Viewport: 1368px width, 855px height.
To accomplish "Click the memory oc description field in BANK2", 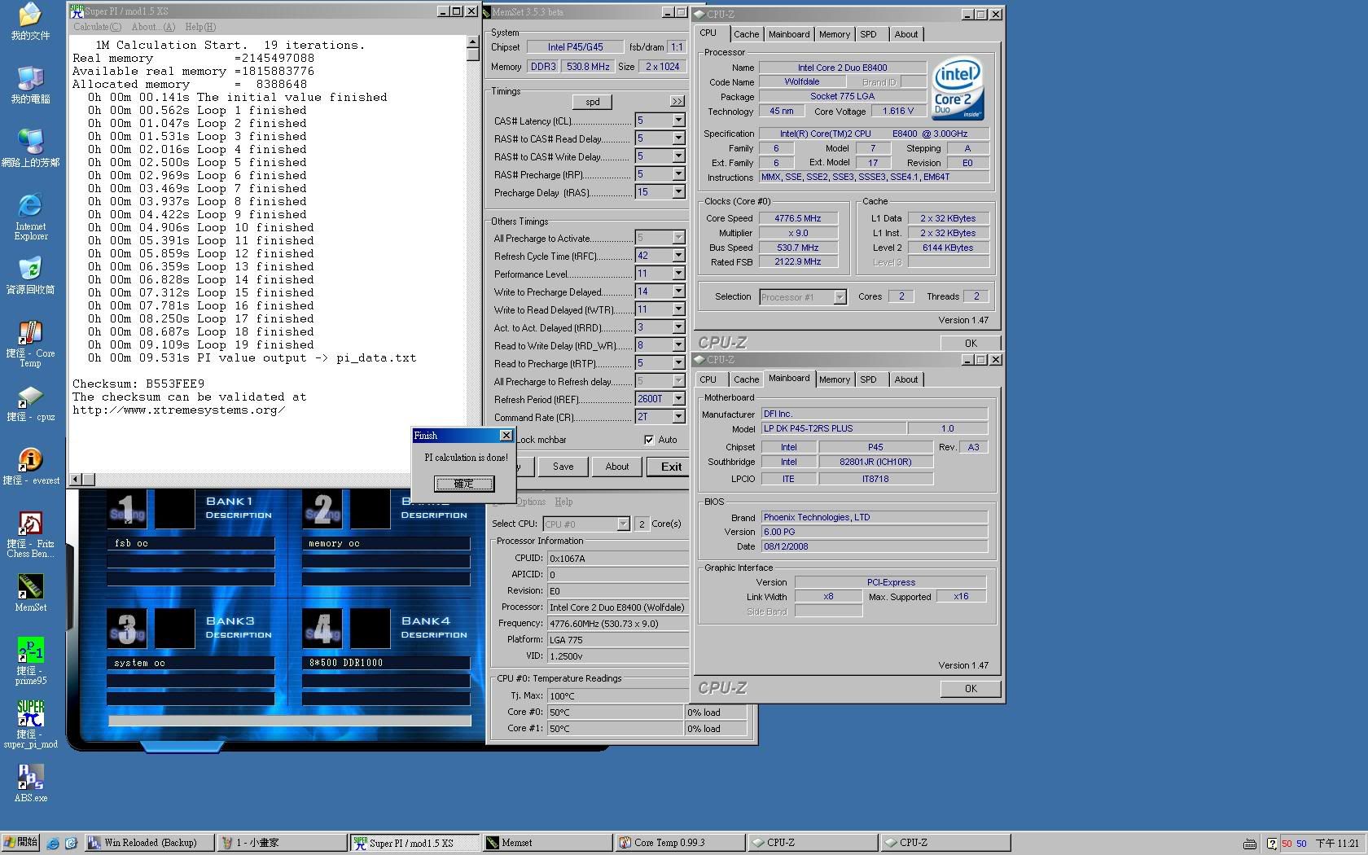I will coord(386,543).
